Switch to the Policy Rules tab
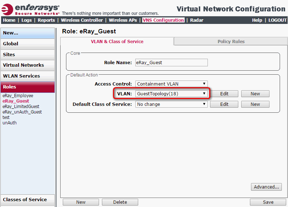This screenshot has width=288, height=207. tap(231, 42)
